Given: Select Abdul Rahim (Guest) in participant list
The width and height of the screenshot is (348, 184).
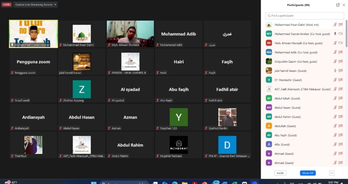Looking at the screenshot, I should coord(288,117).
